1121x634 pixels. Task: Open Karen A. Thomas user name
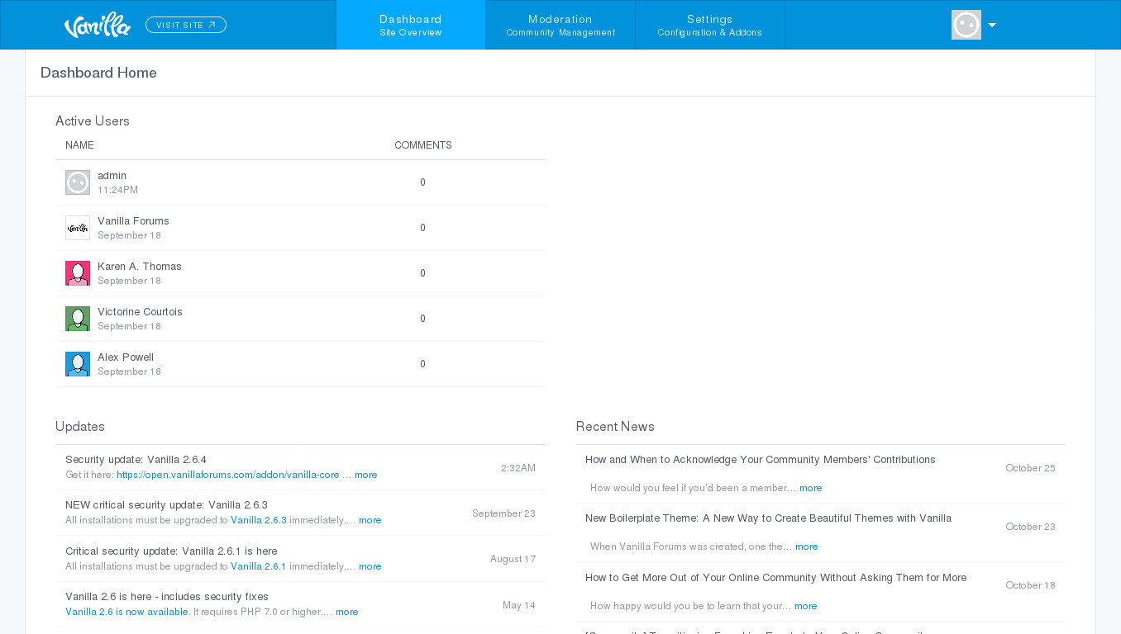tap(140, 267)
